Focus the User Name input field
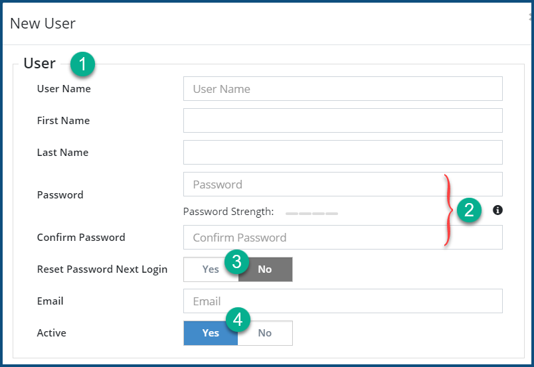534x367 pixels. pyautogui.click(x=343, y=89)
